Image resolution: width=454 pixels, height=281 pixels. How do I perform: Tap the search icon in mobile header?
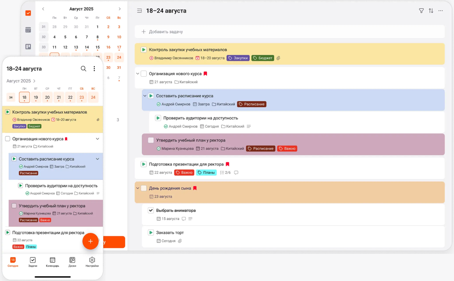(x=83, y=69)
